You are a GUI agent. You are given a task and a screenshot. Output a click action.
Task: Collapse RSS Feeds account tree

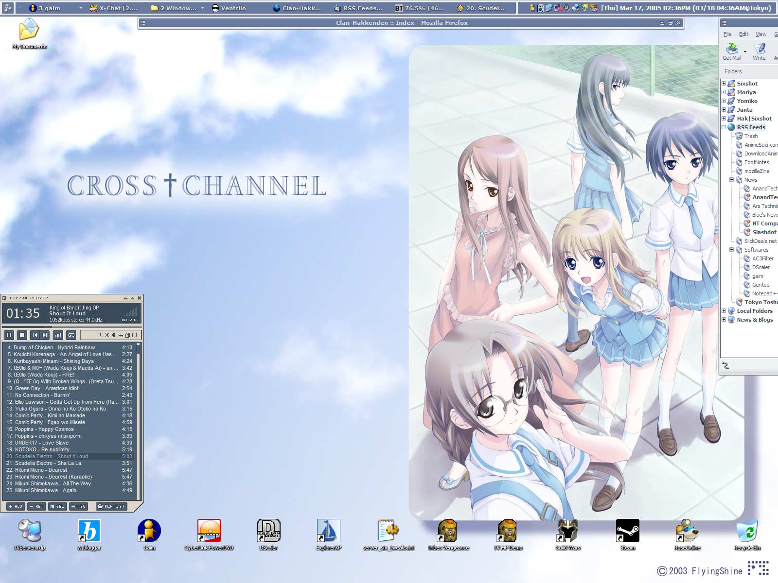click(724, 127)
